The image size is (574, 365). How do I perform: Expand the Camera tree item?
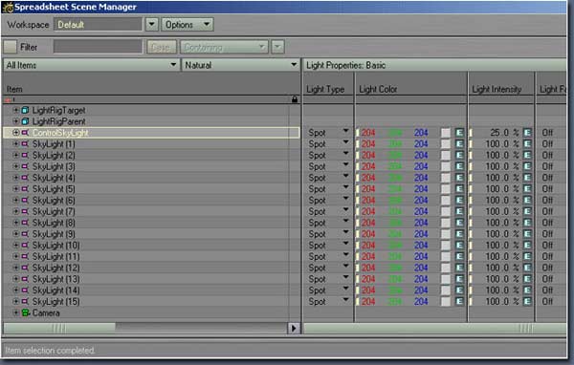point(15,312)
